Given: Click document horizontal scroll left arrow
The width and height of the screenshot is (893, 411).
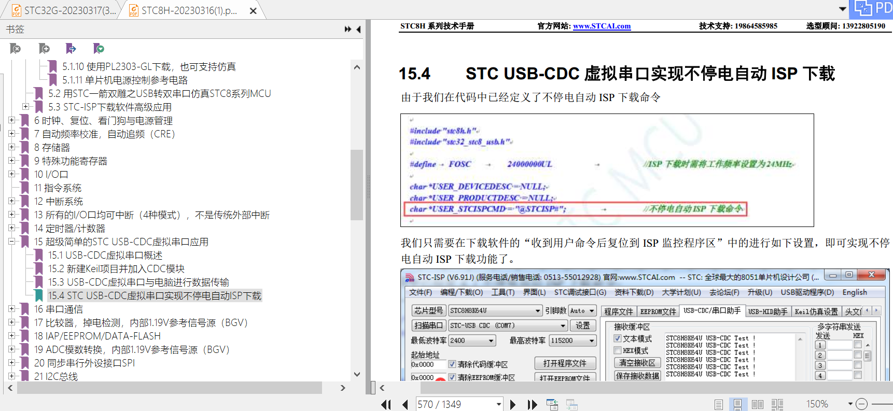Looking at the screenshot, I should 382,388.
